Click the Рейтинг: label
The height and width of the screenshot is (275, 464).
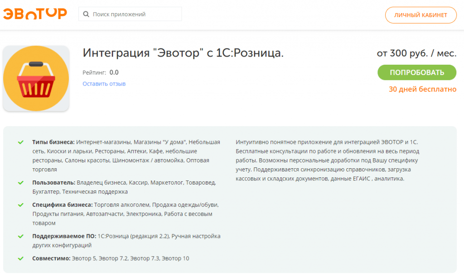94,72
